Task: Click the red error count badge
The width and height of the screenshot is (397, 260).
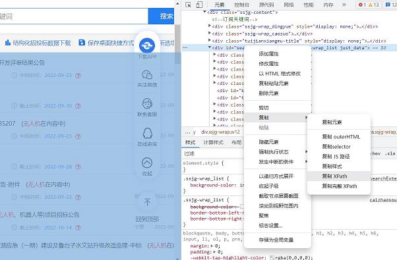Action: click(362, 5)
